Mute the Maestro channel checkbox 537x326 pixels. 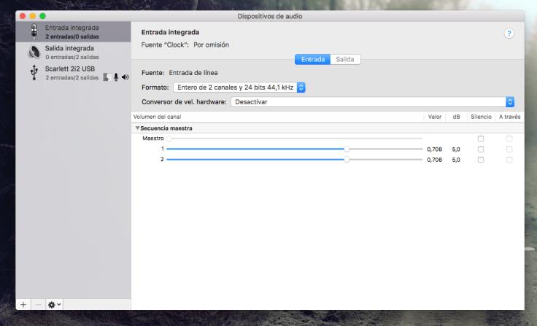(x=480, y=139)
